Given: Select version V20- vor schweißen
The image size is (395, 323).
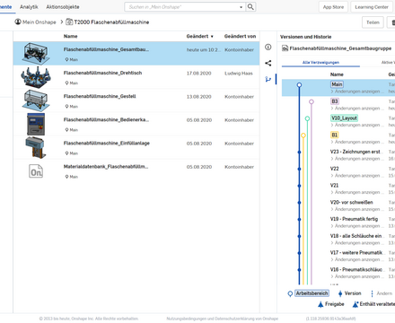Looking at the screenshot, I should (x=352, y=202).
